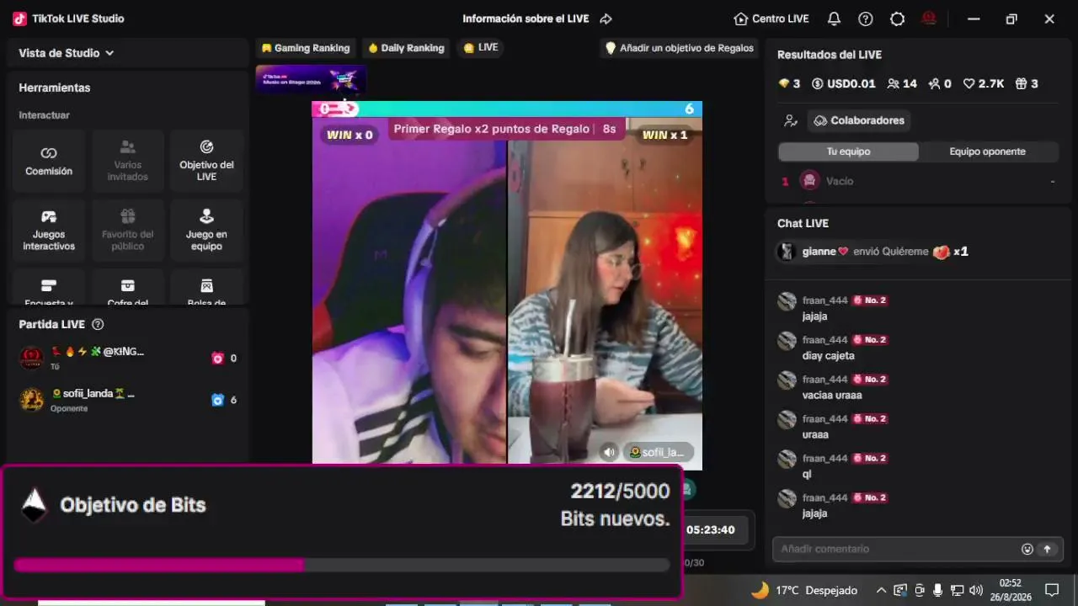Click the @KING player row
Viewport: 1078px width, 606px height.
[x=128, y=358]
